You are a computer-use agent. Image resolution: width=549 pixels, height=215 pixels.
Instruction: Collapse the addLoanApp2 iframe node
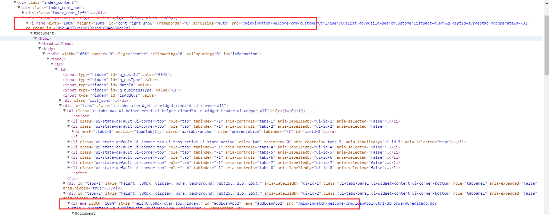coord(69,203)
